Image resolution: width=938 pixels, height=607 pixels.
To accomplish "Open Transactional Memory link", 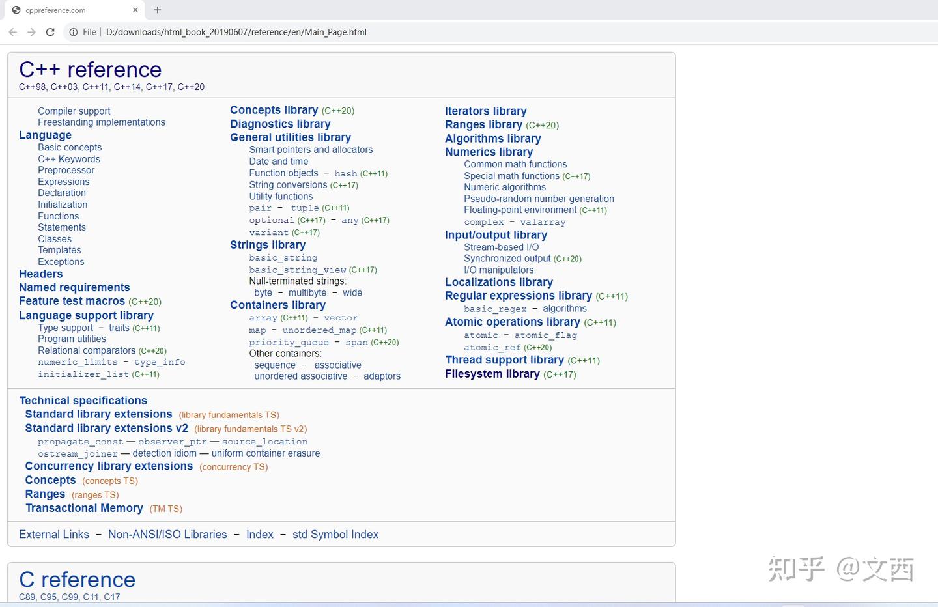I will (84, 508).
